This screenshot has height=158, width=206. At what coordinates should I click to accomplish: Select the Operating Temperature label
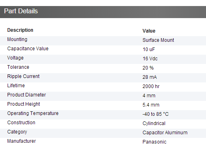pos(33,113)
